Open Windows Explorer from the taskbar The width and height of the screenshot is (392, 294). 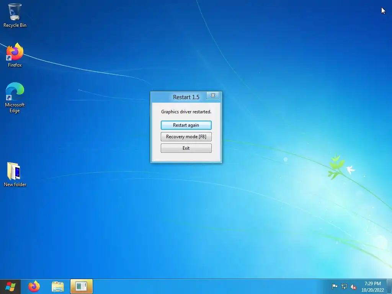(58, 286)
